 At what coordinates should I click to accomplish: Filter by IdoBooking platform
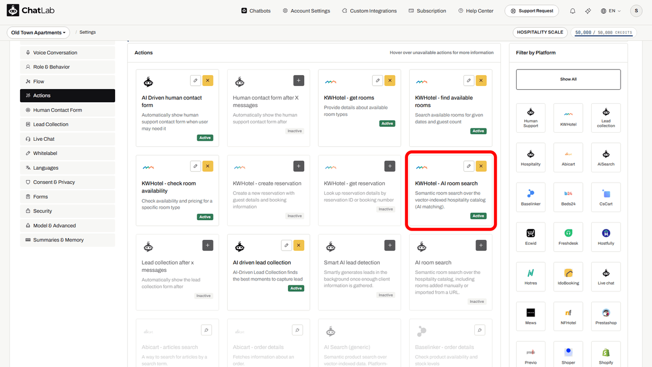(568, 277)
